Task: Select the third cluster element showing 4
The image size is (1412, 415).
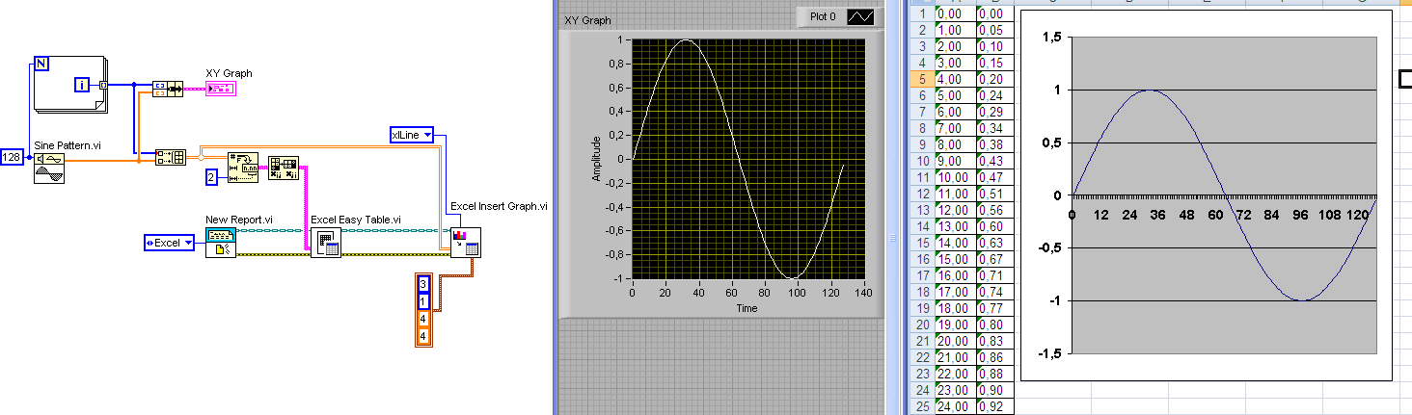Action: click(422, 319)
